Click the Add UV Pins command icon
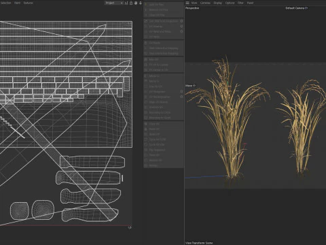This screenshot has width=326, height=245. 146,4
